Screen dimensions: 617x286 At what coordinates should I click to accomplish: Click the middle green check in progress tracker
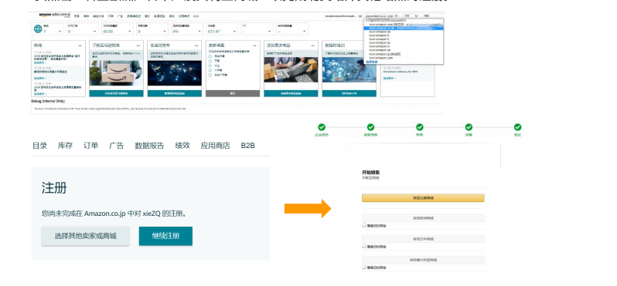coord(420,127)
